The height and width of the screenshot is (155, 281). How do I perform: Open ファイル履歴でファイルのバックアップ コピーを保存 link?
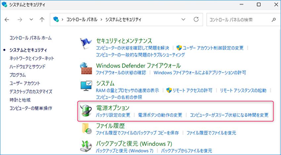click(x=137, y=133)
